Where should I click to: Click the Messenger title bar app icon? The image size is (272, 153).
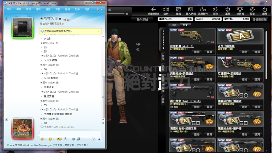click(5, 3)
